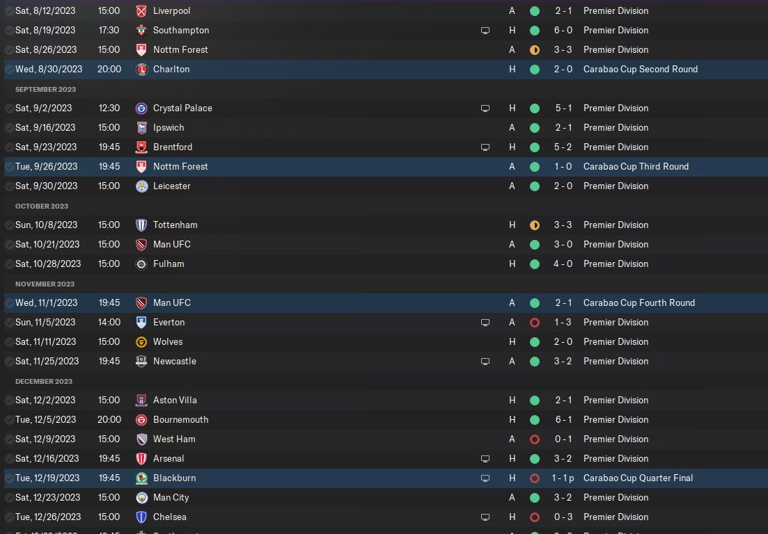Click the Leicester club badge
This screenshot has height=534, width=768.
pos(141,186)
